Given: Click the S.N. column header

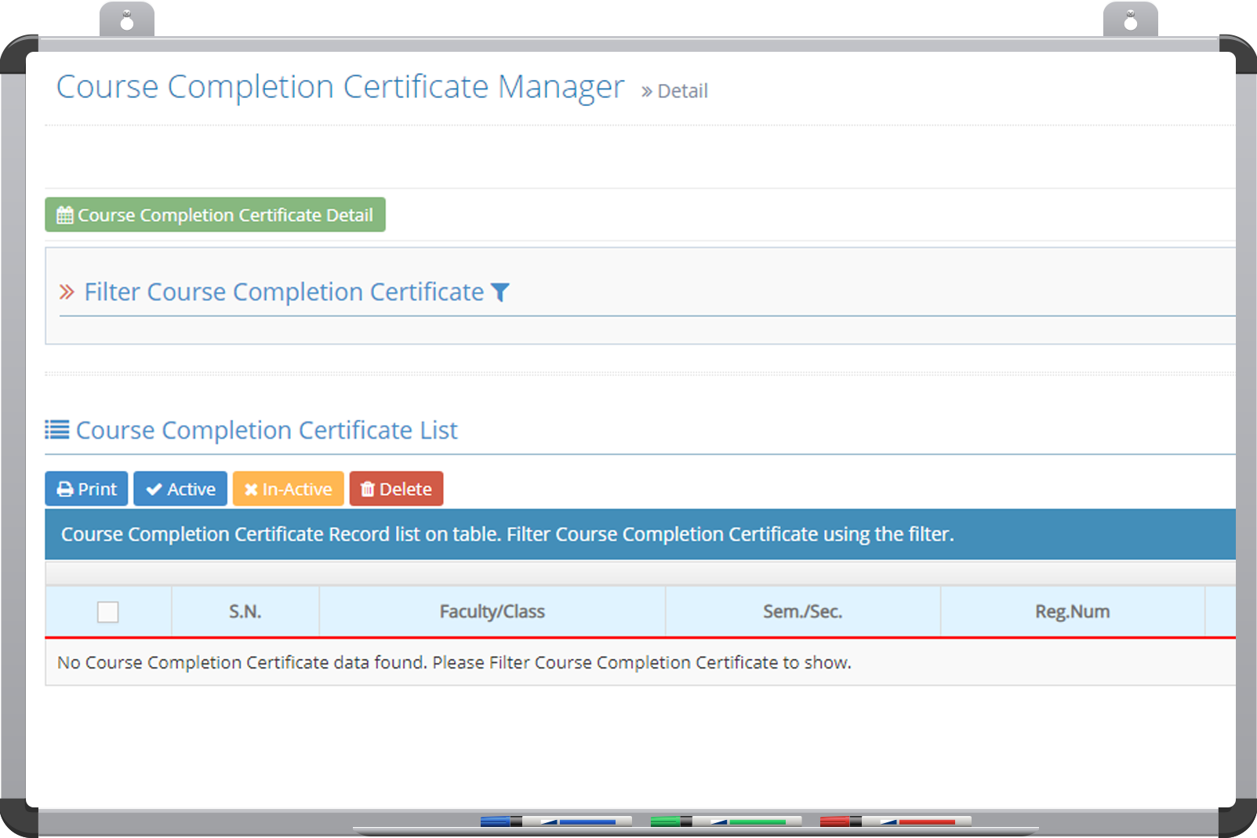Looking at the screenshot, I should [245, 611].
